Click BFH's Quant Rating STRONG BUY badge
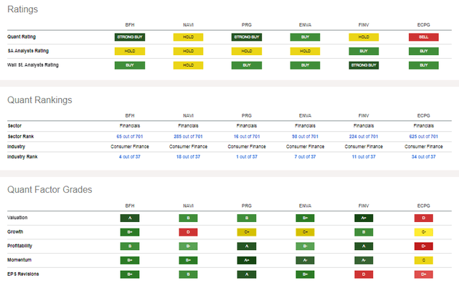The height and width of the screenshot is (288, 459). pos(130,37)
